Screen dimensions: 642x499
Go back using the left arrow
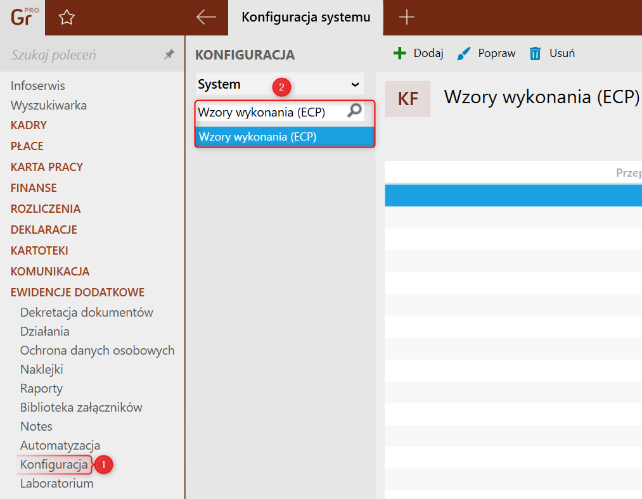point(206,17)
